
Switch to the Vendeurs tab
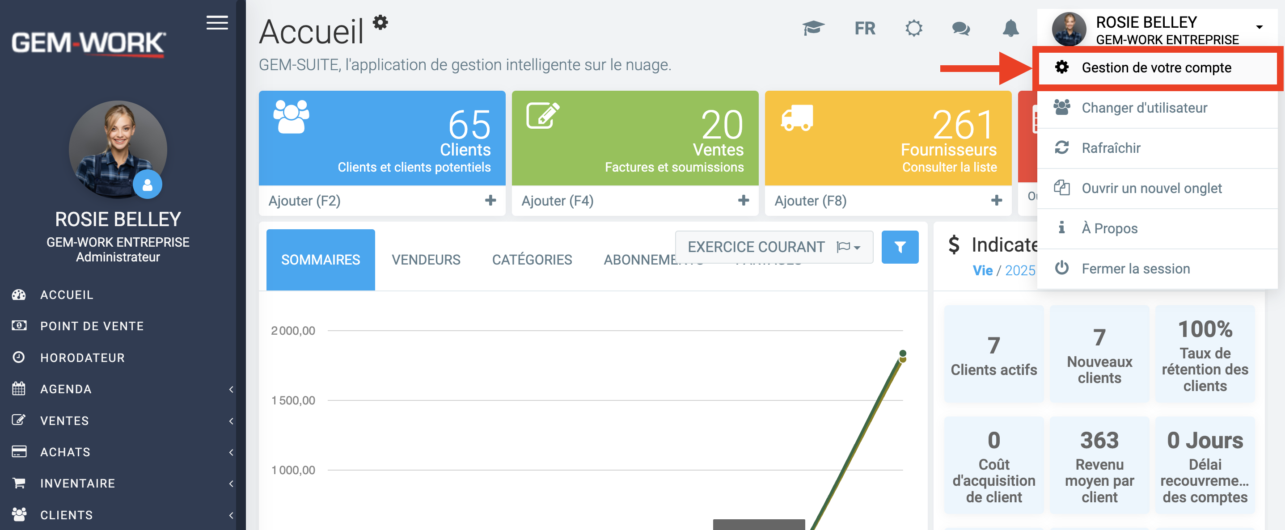click(x=426, y=260)
